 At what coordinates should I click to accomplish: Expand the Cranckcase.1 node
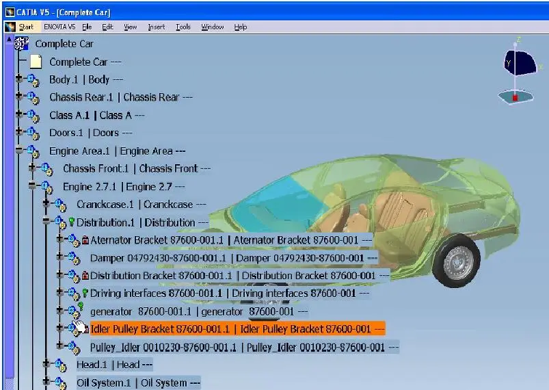coord(46,203)
